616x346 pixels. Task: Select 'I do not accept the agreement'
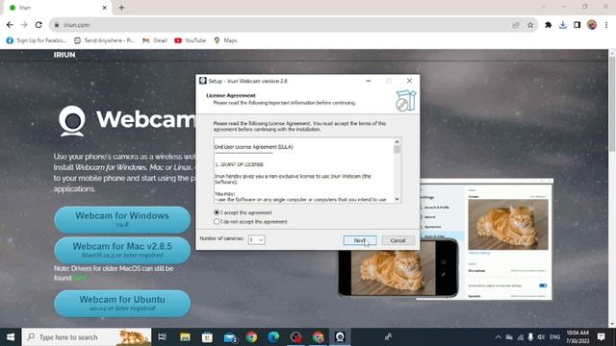click(x=217, y=222)
